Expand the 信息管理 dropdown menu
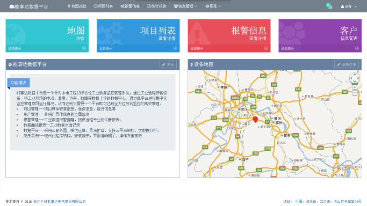Viewport: 367px width, 206px height. coord(185,6)
